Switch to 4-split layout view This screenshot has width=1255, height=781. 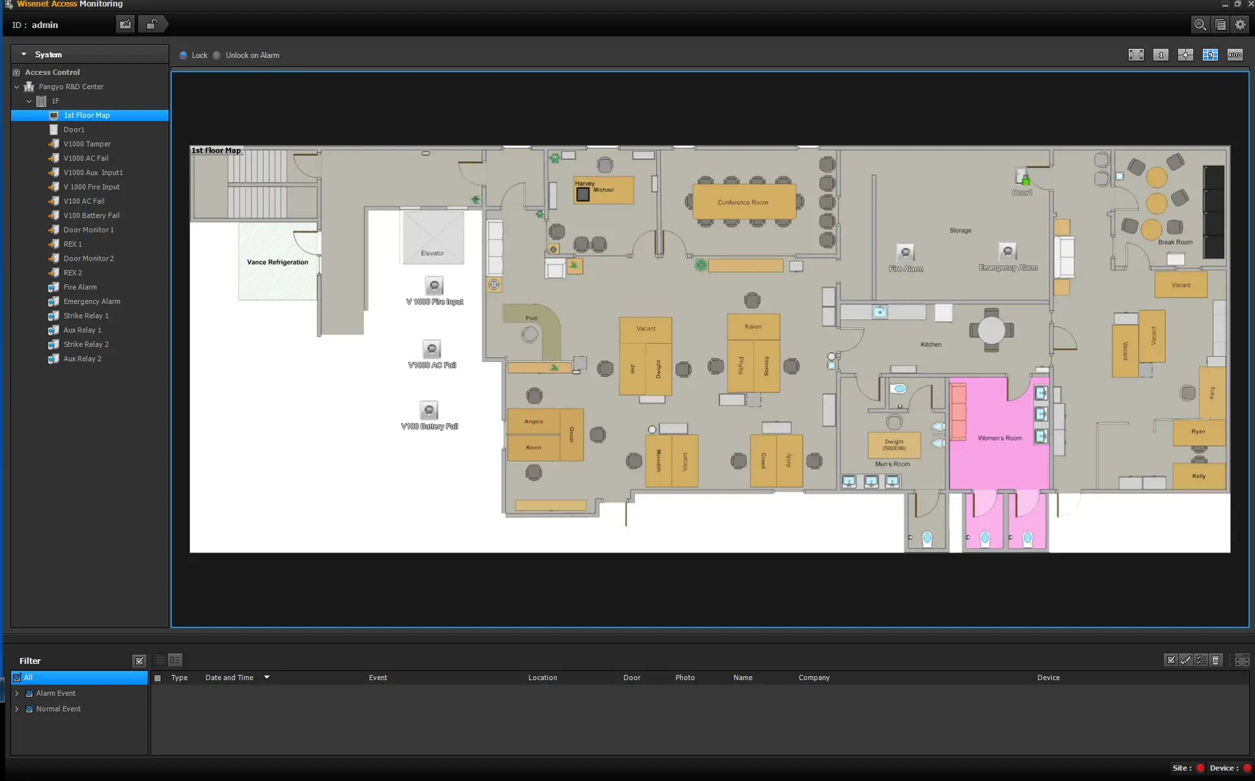tap(1185, 55)
